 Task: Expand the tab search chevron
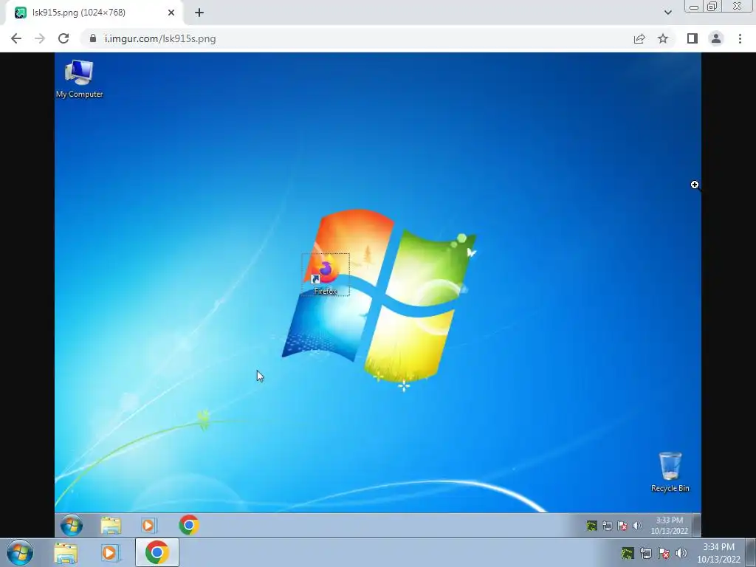tap(667, 13)
